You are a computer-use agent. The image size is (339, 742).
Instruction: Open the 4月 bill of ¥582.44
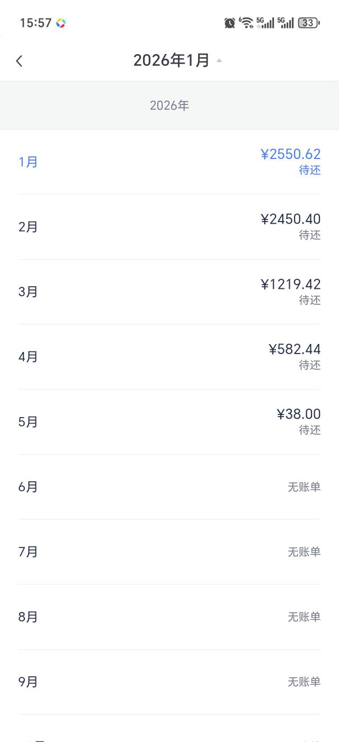click(169, 357)
